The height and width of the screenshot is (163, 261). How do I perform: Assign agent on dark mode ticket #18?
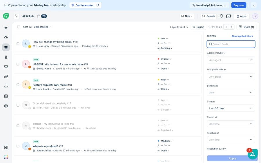click(x=164, y=84)
